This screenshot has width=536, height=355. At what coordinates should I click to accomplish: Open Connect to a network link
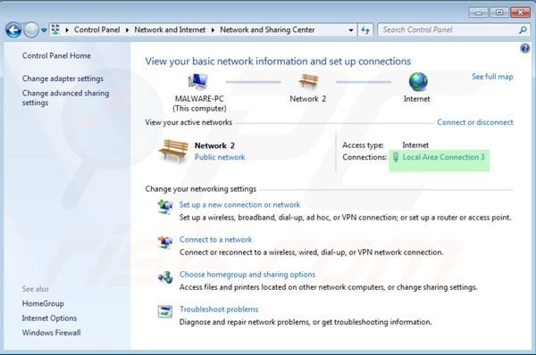[x=215, y=240]
